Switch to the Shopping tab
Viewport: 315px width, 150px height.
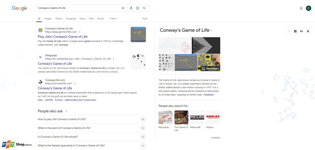tap(71, 18)
